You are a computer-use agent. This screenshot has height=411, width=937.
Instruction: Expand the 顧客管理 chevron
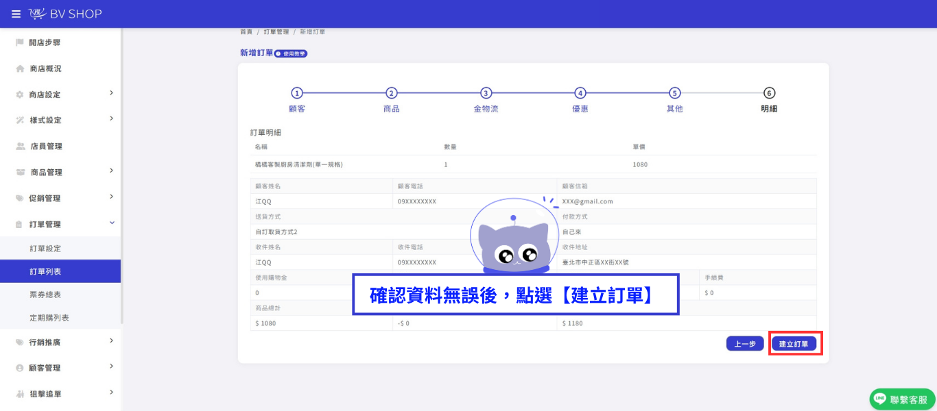pos(111,366)
